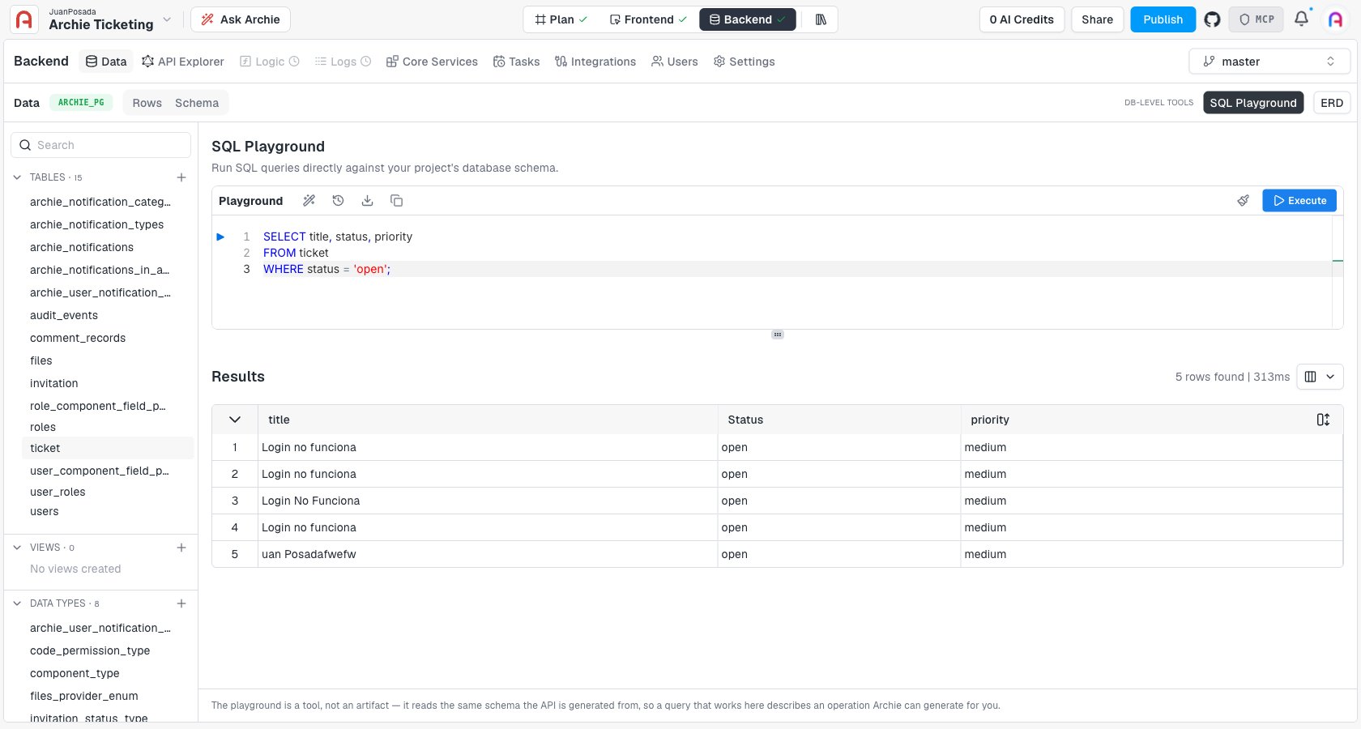Click the magic wand icon in Playground toolbar
Image resolution: width=1361 pixels, height=729 pixels.
(309, 201)
